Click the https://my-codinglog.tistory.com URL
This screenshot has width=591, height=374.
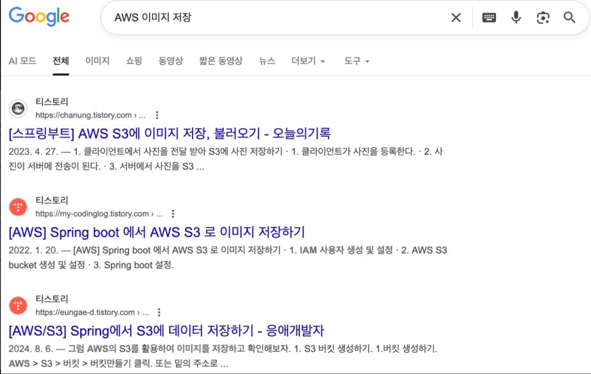click(x=99, y=214)
